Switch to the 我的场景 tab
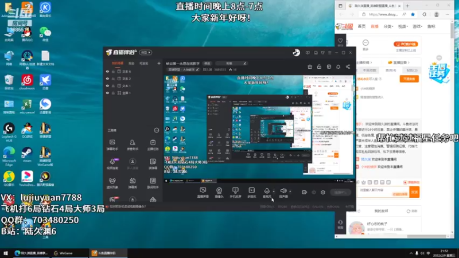This screenshot has height=258, width=459. coord(118,63)
